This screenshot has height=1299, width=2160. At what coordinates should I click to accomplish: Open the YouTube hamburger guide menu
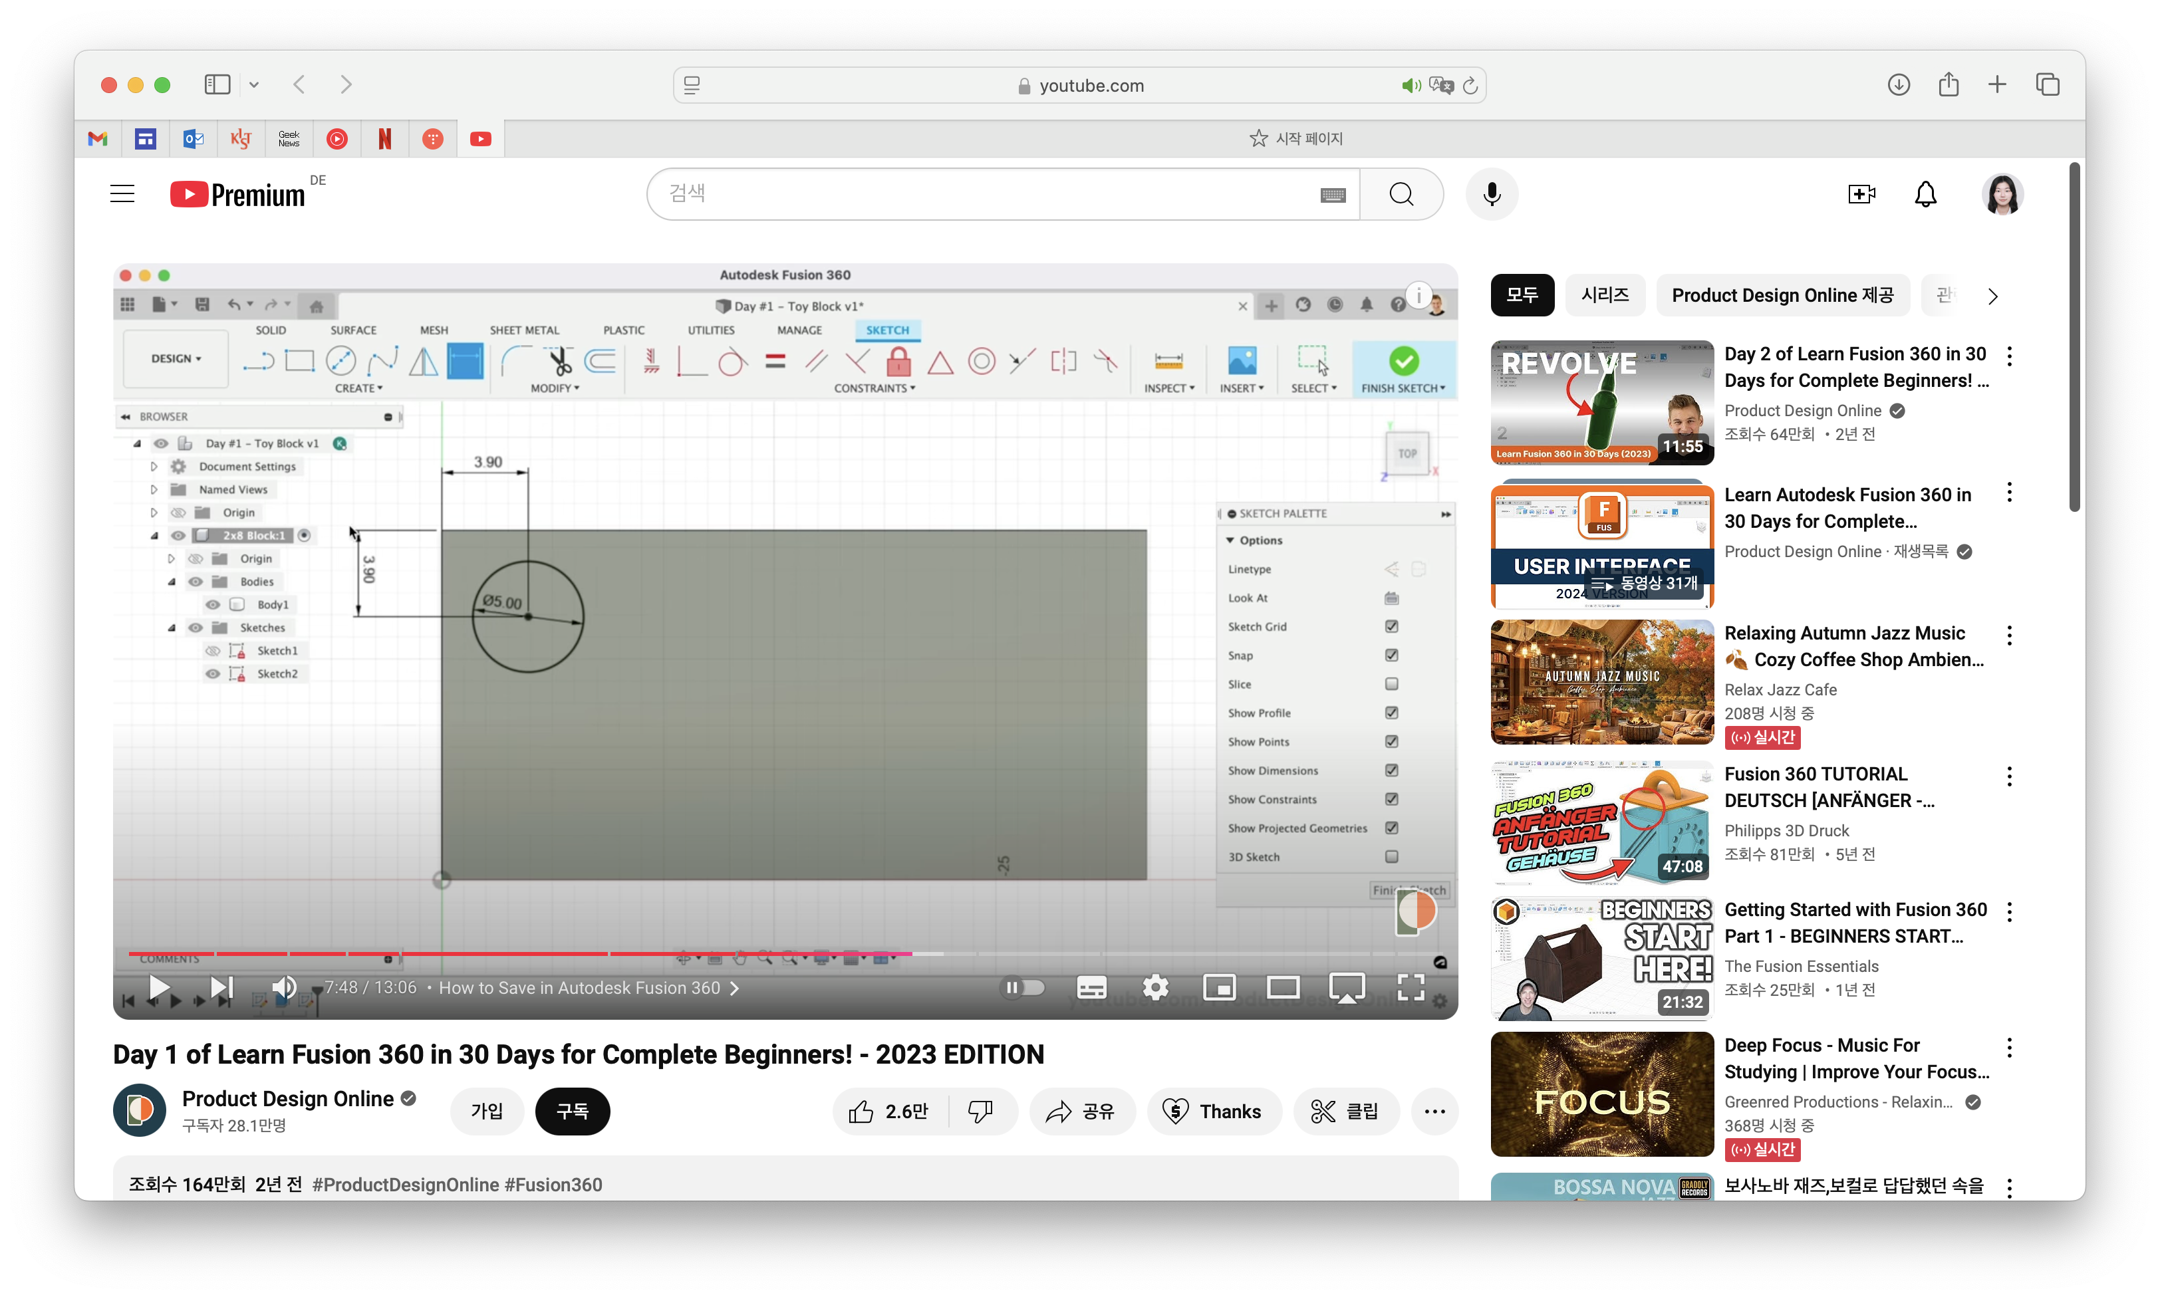coord(122,193)
